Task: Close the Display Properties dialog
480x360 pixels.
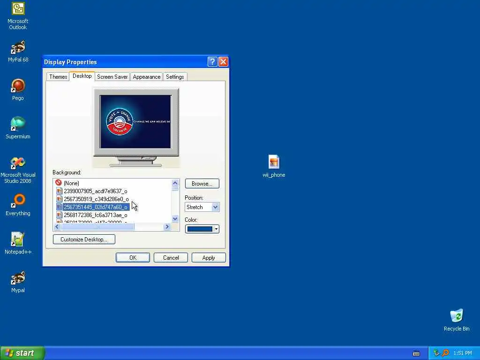Action: 223,62
